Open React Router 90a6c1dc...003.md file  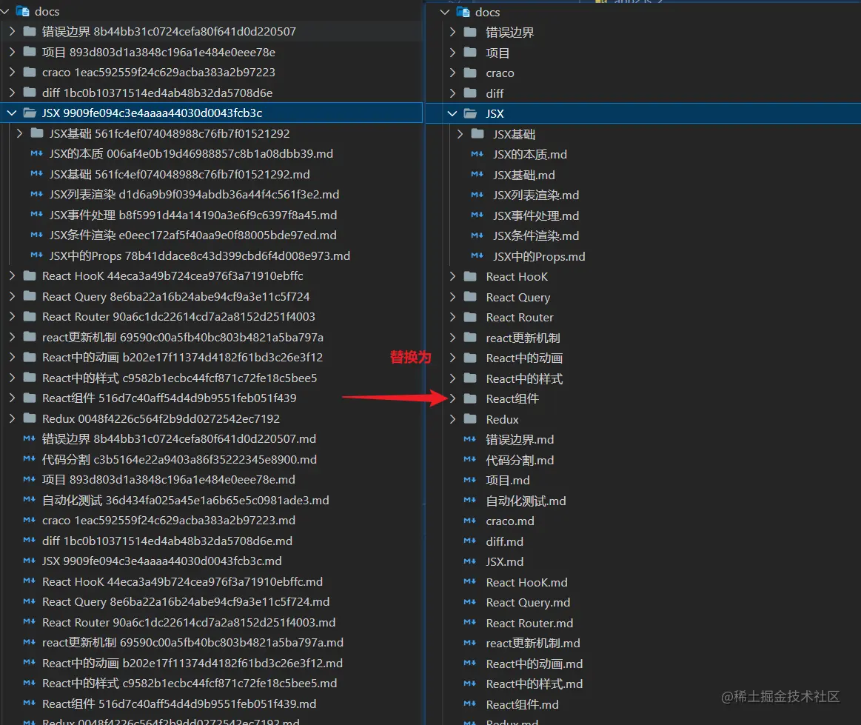pos(189,622)
